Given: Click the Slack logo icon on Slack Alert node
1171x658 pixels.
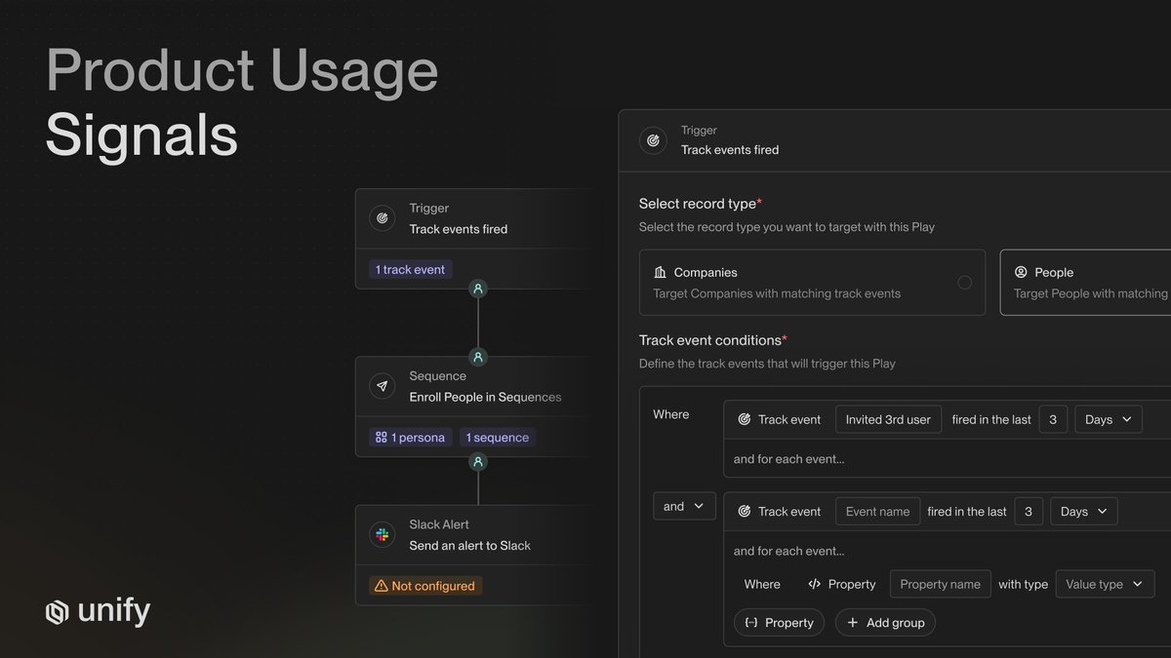Looking at the screenshot, I should (383, 535).
